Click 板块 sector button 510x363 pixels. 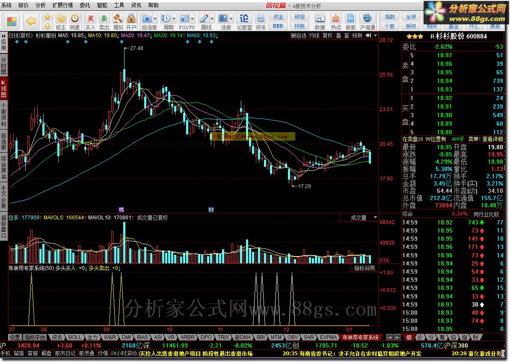411,26
